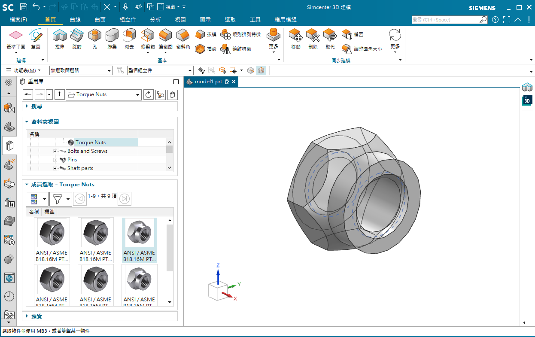Click the 搜尋 command search field

click(446, 20)
